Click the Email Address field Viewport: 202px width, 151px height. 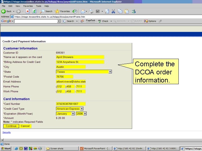tap(71, 82)
